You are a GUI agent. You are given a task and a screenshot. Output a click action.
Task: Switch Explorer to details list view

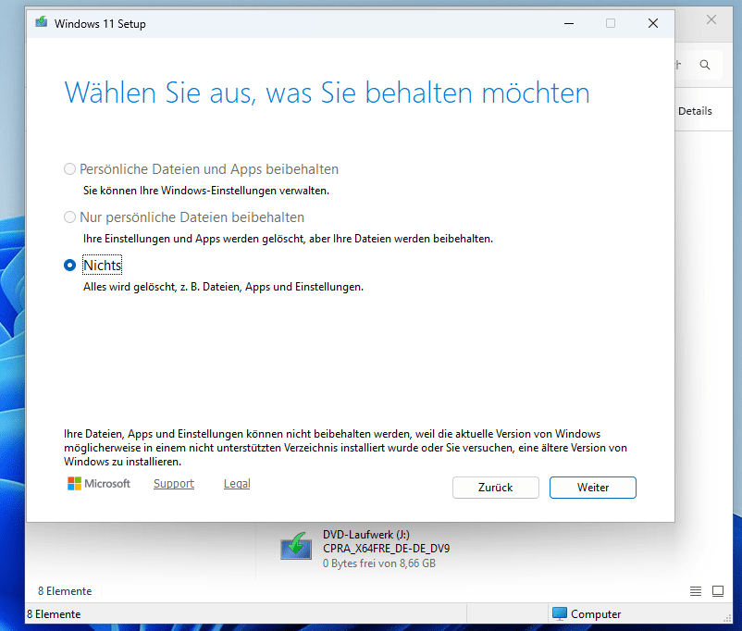[695, 591]
